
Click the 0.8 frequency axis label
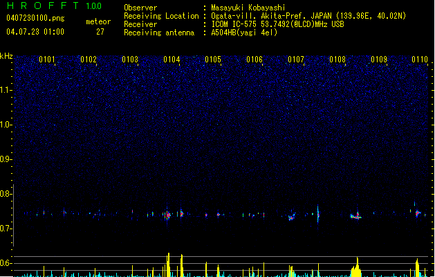click(x=6, y=194)
